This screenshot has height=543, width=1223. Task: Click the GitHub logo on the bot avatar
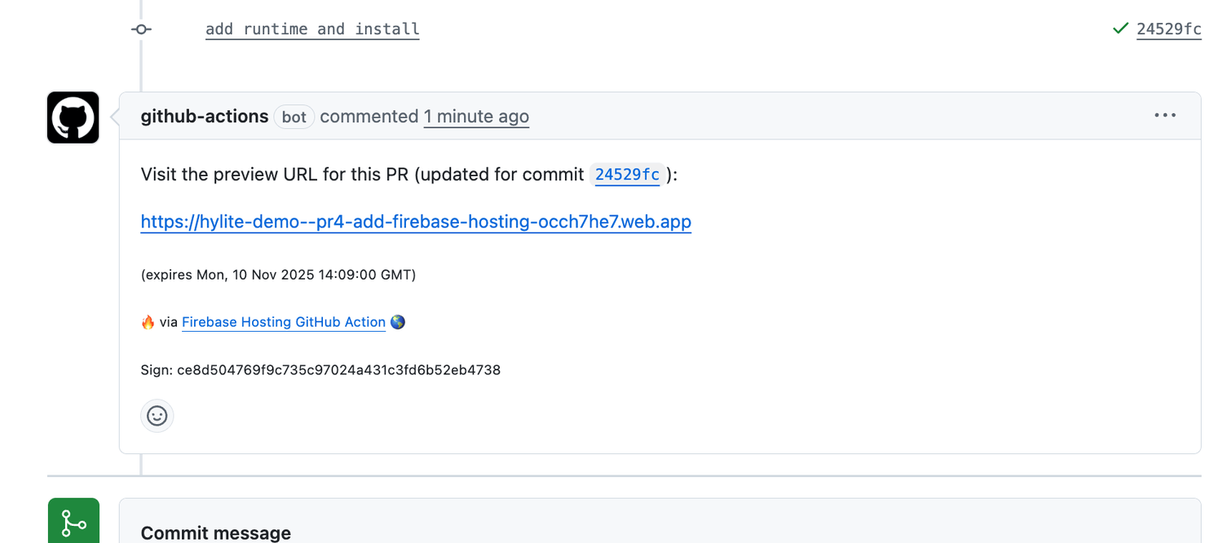[73, 117]
